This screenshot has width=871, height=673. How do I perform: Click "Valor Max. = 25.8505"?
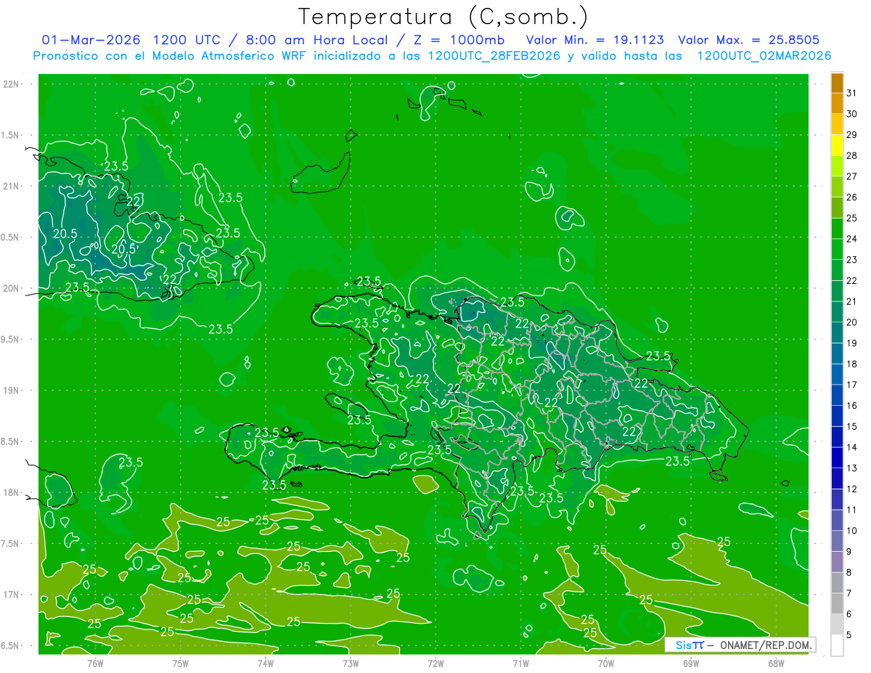(x=748, y=39)
